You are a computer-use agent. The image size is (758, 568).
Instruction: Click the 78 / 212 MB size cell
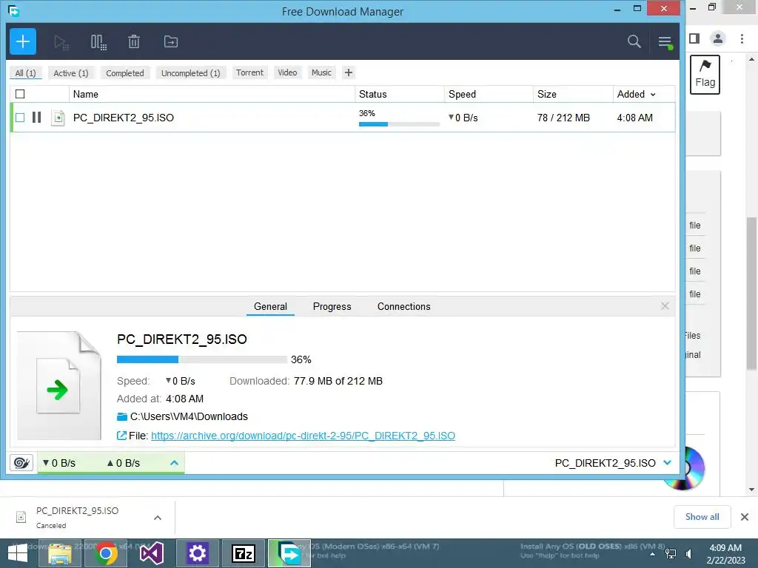pyautogui.click(x=563, y=118)
